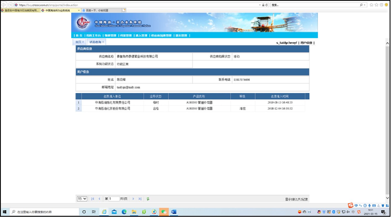391x217 pixels.
Task: Refresh the table with the green reload icon
Action: (x=148, y=199)
